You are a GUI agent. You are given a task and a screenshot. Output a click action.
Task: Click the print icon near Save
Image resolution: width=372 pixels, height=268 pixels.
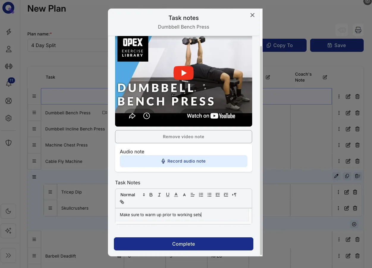[358, 30]
